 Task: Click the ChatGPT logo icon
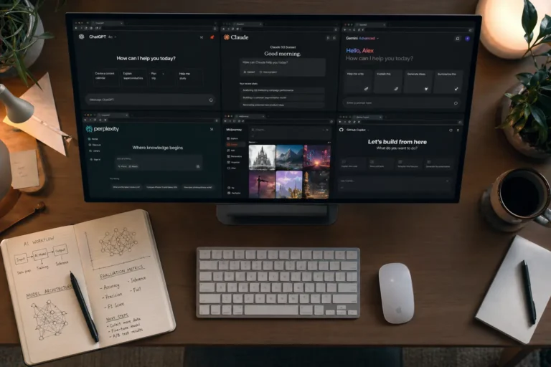point(82,37)
